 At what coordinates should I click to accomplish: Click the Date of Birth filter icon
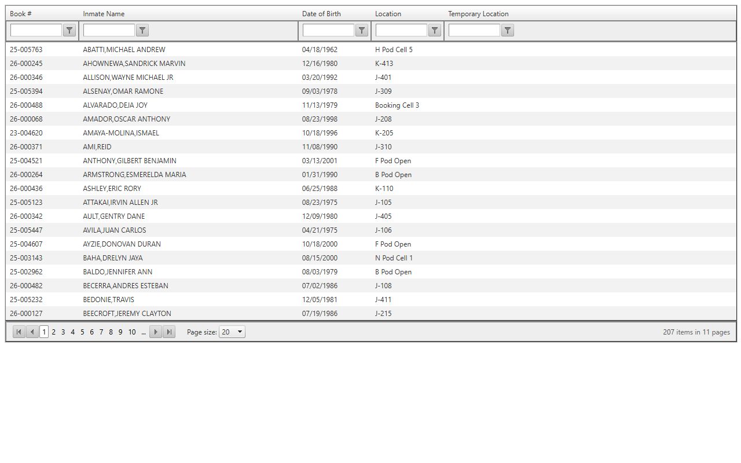362,31
